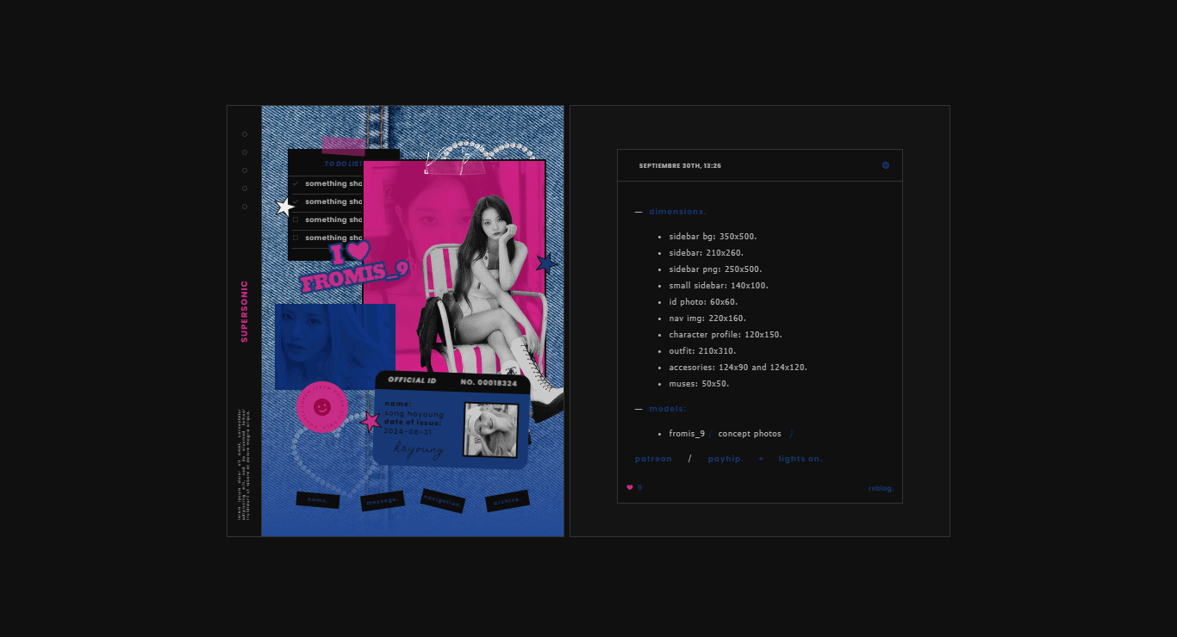Click the bottommost circle dot in the left sidebar strip

(245, 207)
